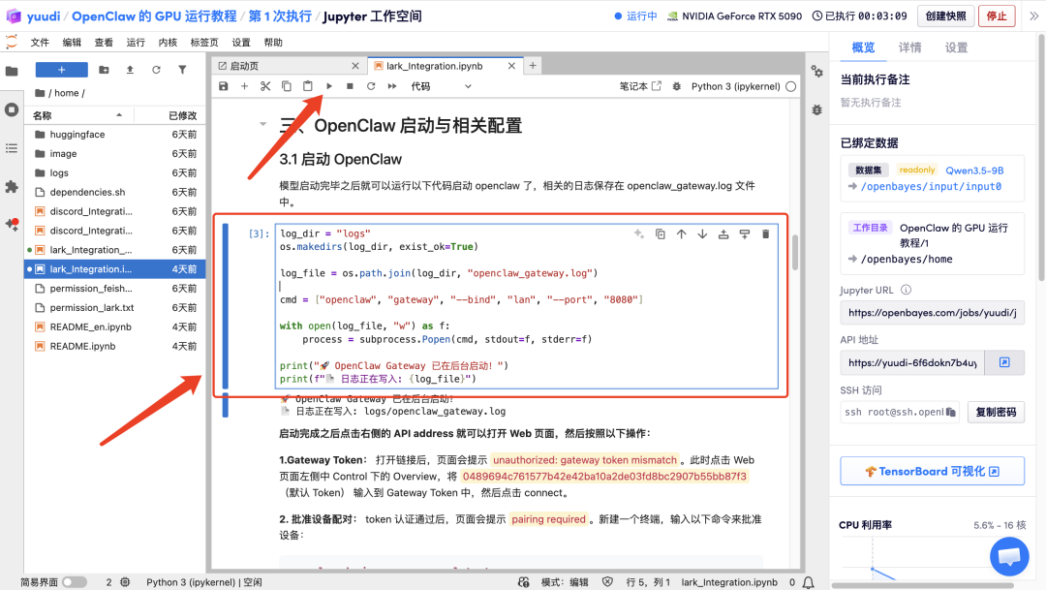Open the API 地址 external link icon
This screenshot has height=590, width=1046.
point(1004,362)
